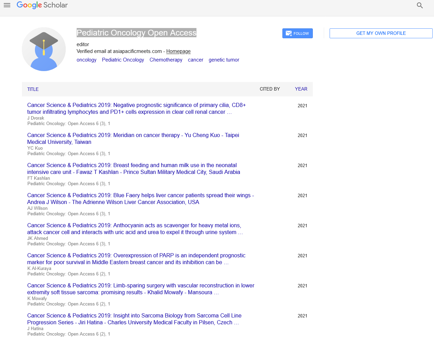Open article on primary cilia prognostic significance

pyautogui.click(x=137, y=109)
